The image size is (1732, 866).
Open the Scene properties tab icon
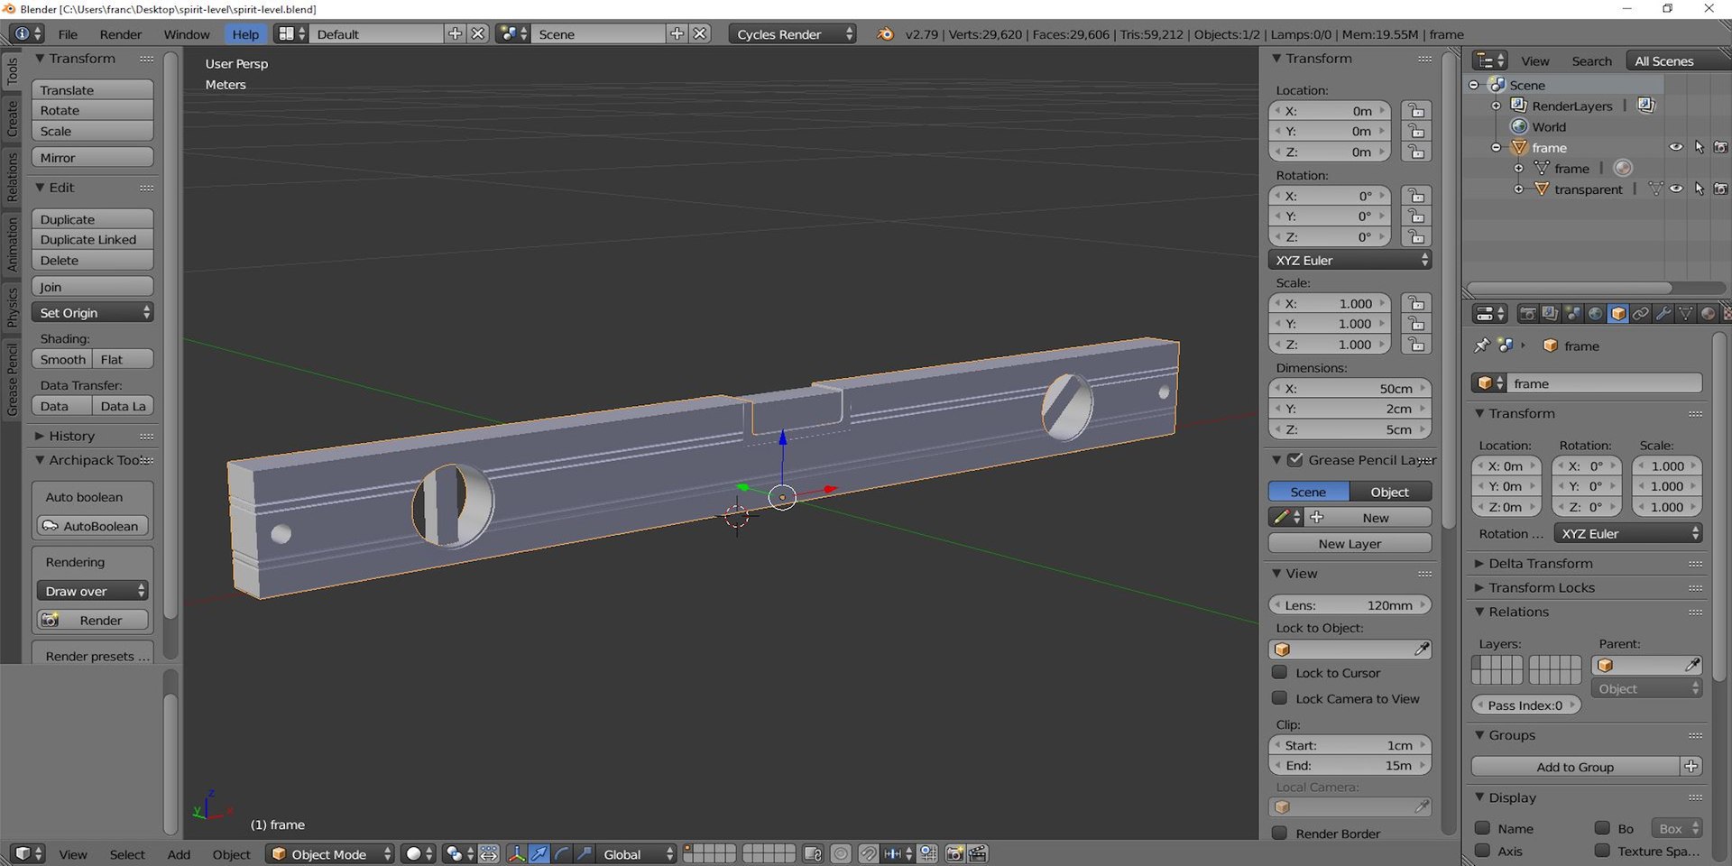(x=1572, y=313)
